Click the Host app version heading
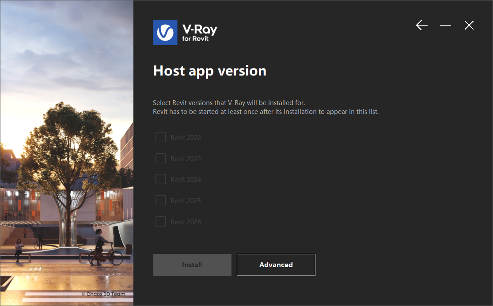 pyautogui.click(x=209, y=71)
